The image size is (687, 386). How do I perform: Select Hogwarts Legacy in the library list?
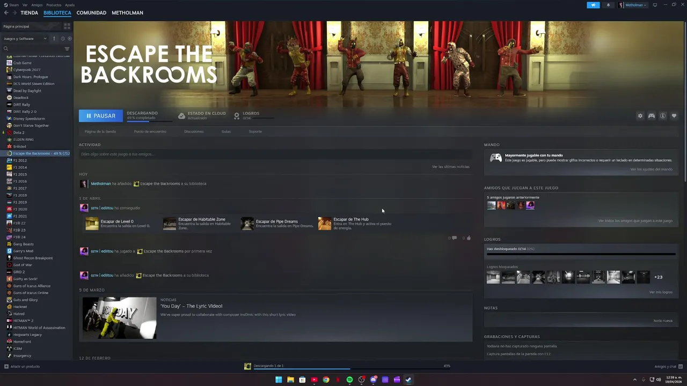(27, 335)
